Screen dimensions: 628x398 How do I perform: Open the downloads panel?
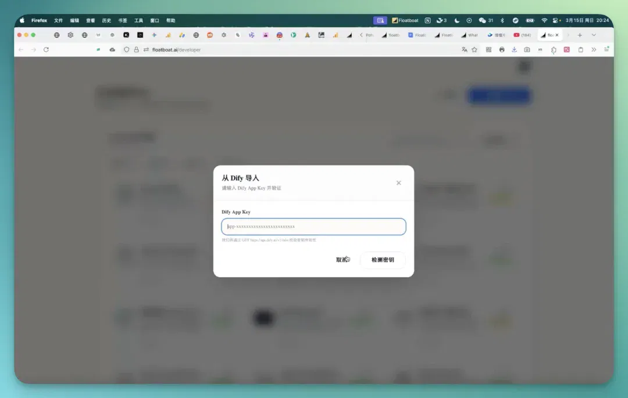click(x=514, y=49)
